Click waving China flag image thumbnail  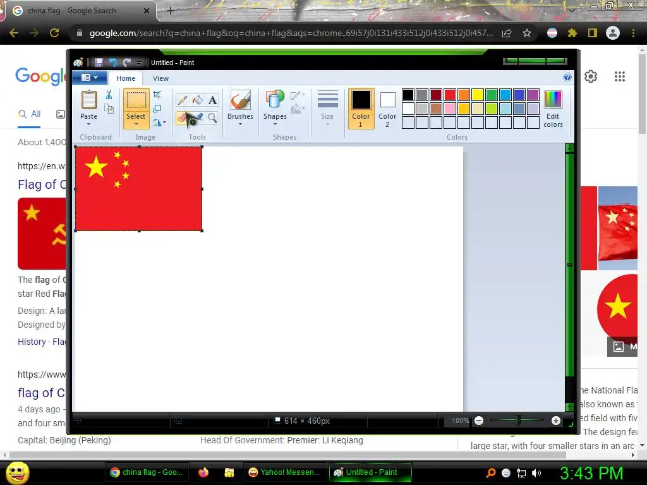[x=618, y=228]
